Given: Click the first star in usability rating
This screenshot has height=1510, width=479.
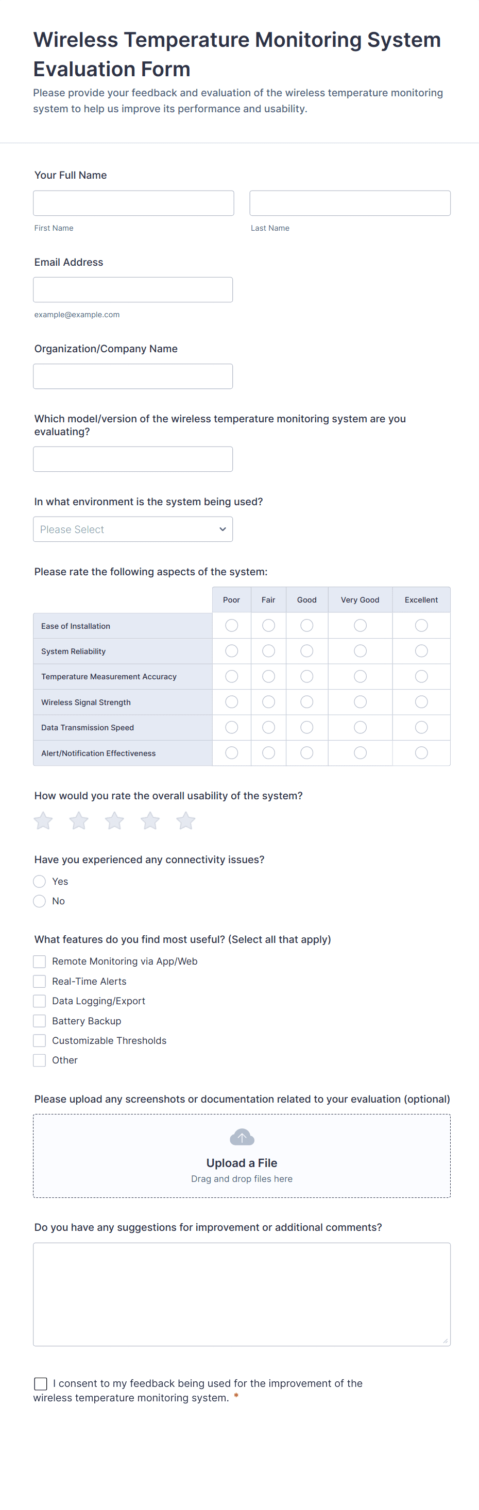Looking at the screenshot, I should click(43, 820).
